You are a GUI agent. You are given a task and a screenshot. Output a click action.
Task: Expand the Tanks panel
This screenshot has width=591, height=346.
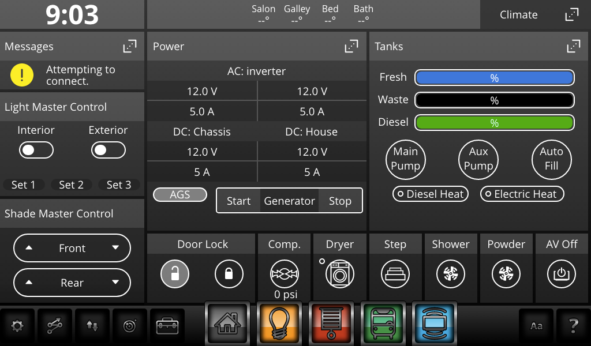(x=573, y=46)
